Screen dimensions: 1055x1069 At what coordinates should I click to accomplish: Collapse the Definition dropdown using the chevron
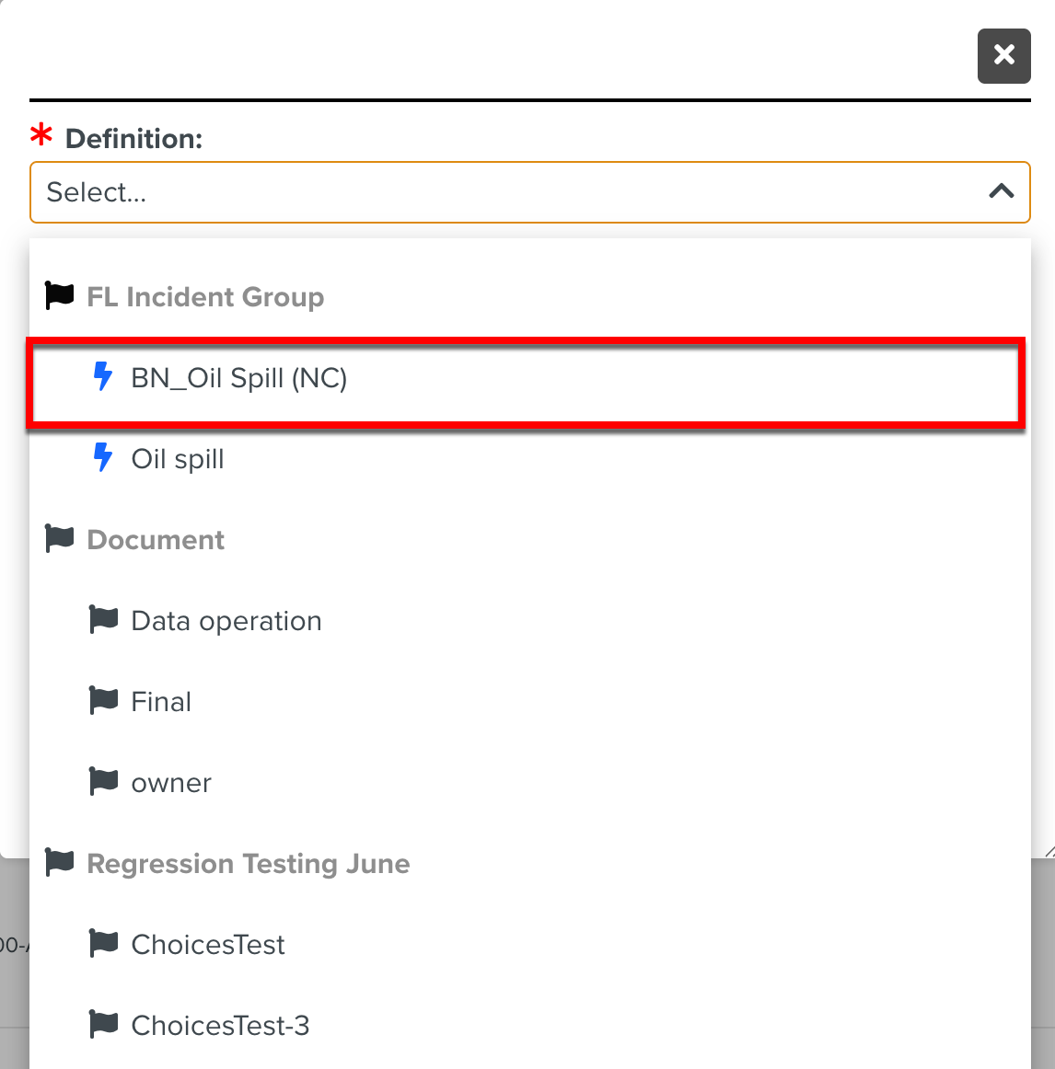[1001, 191]
